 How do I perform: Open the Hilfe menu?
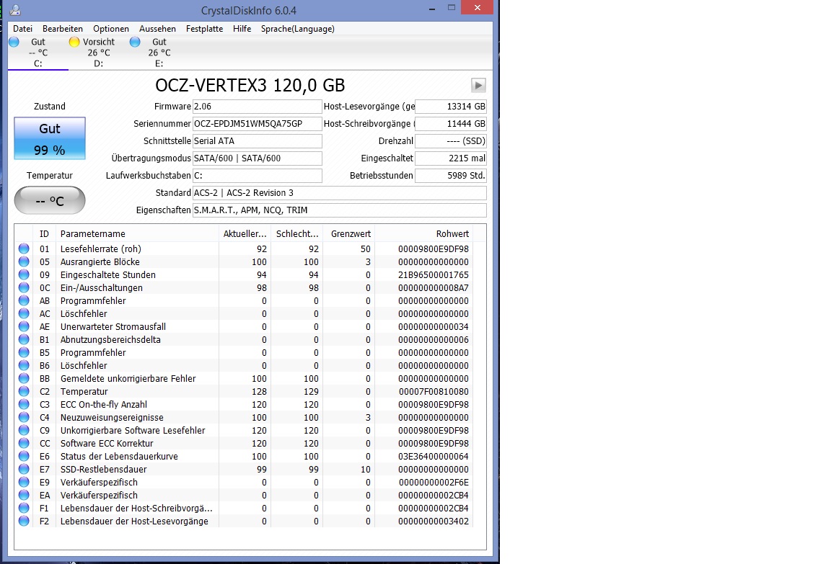click(x=242, y=29)
